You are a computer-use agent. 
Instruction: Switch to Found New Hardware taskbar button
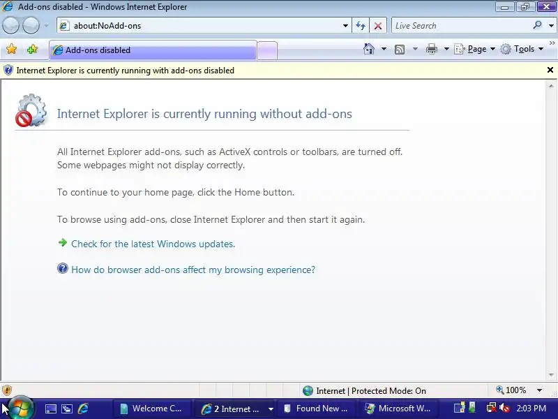(x=316, y=409)
